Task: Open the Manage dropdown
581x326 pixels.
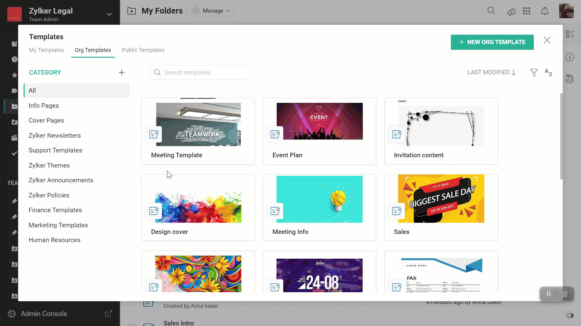Action: pos(212,11)
